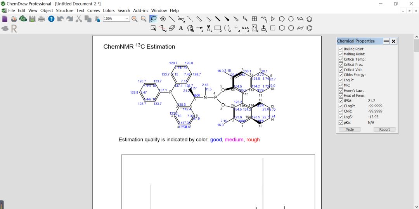Image resolution: width=419 pixels, height=209 pixels.
Task: Open the Structure menu
Action: [x=64, y=11]
